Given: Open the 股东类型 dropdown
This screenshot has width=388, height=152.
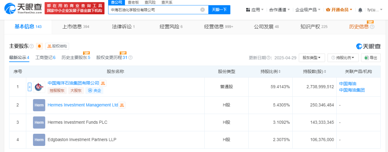Looking at the screenshot, I should click(312, 58).
